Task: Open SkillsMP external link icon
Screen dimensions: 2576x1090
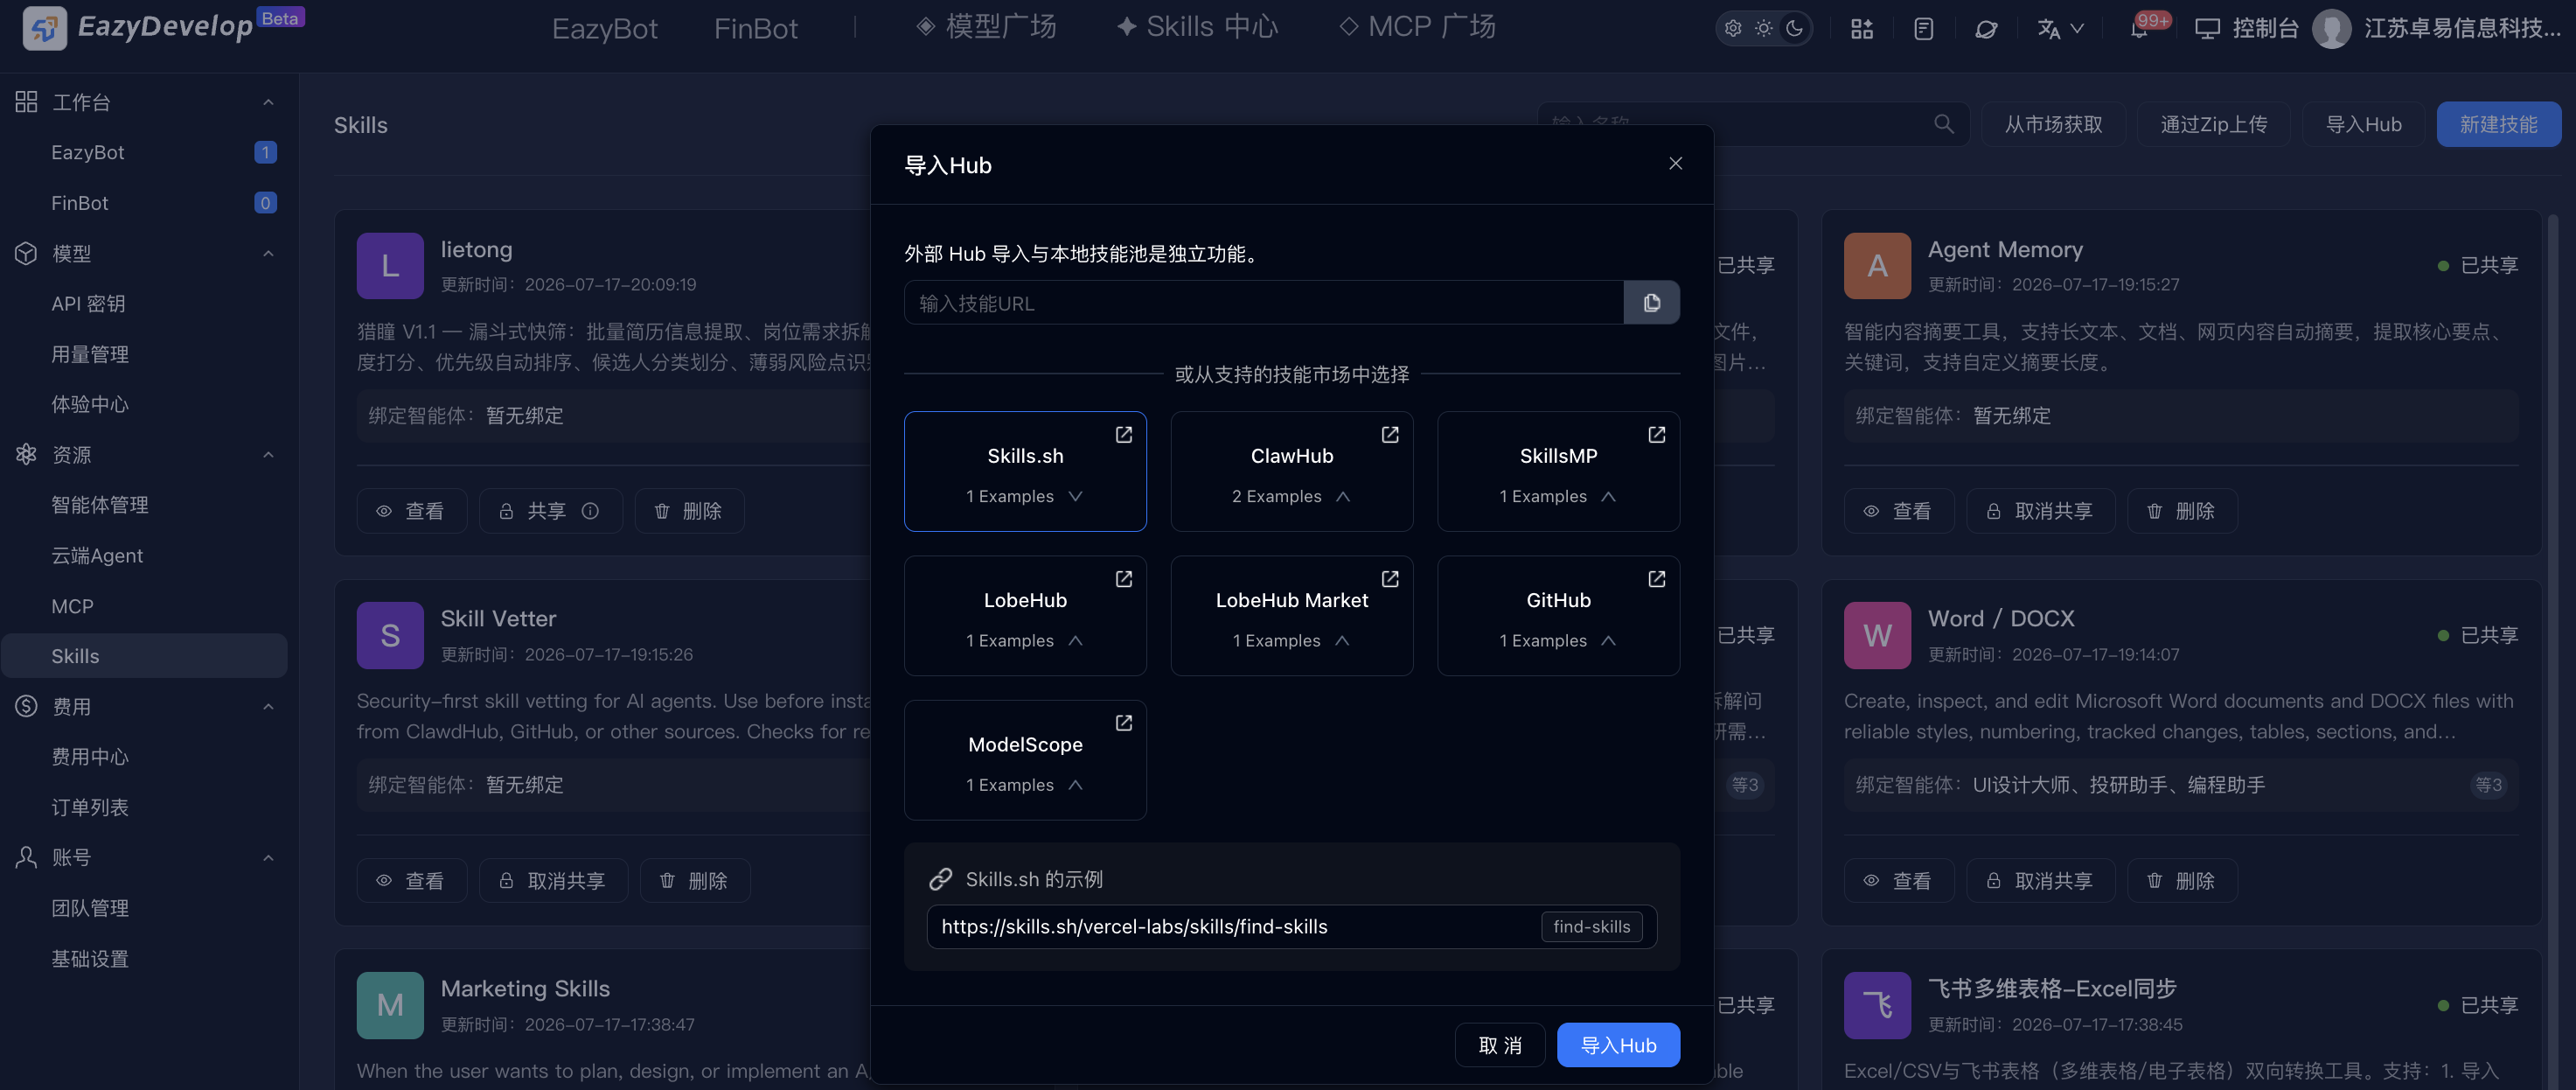Action: [x=1656, y=434]
